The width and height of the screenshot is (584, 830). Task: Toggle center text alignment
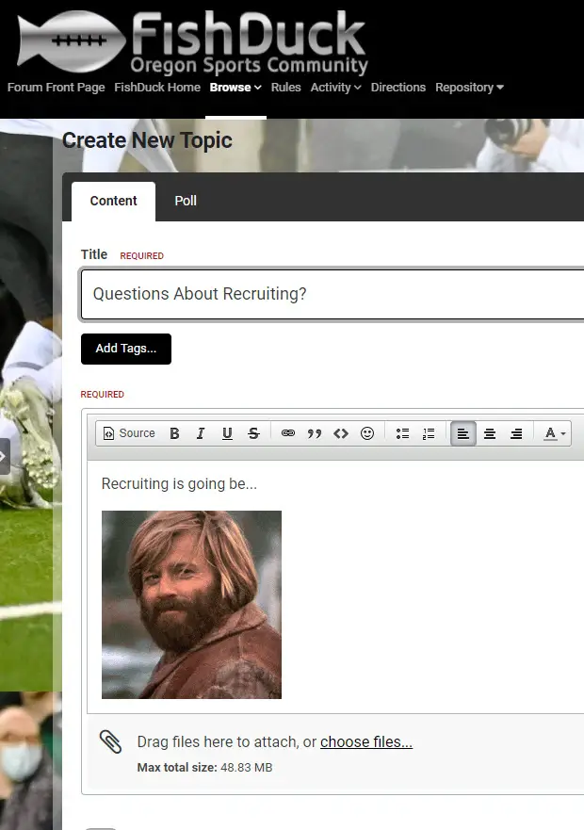tap(490, 433)
